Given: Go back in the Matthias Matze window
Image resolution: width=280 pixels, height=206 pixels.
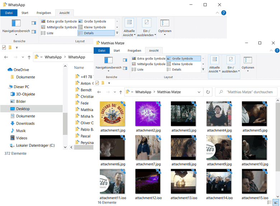Looking at the screenshot, I should (x=99, y=92).
